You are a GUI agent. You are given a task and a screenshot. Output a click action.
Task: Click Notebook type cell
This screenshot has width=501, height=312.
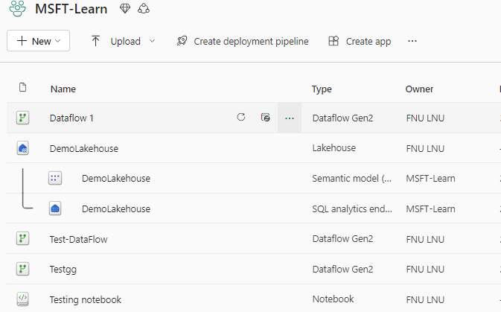click(333, 299)
